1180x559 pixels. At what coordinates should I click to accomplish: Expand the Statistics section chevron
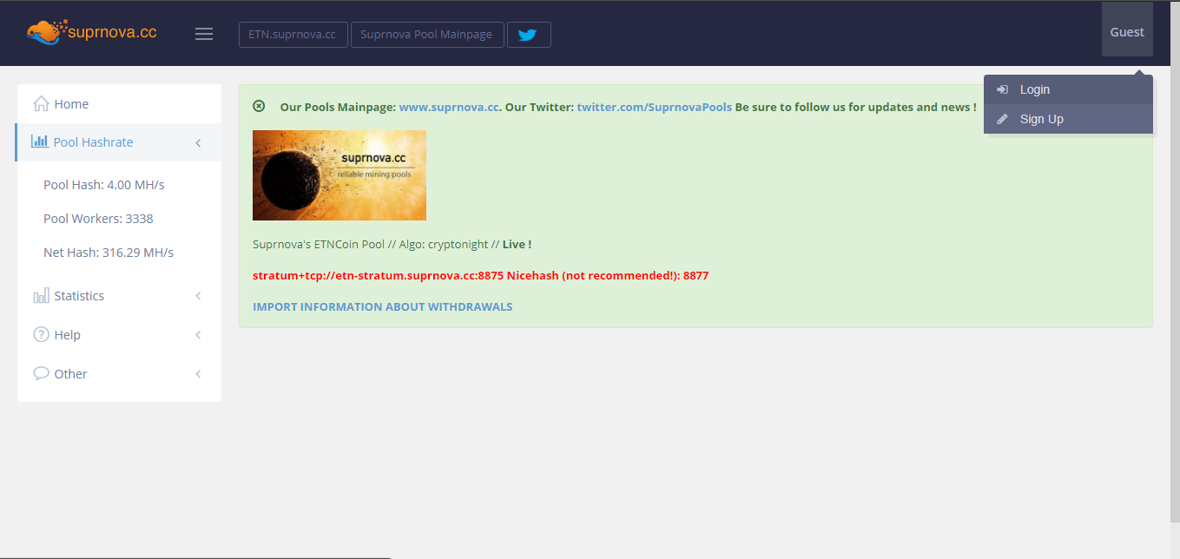point(198,296)
